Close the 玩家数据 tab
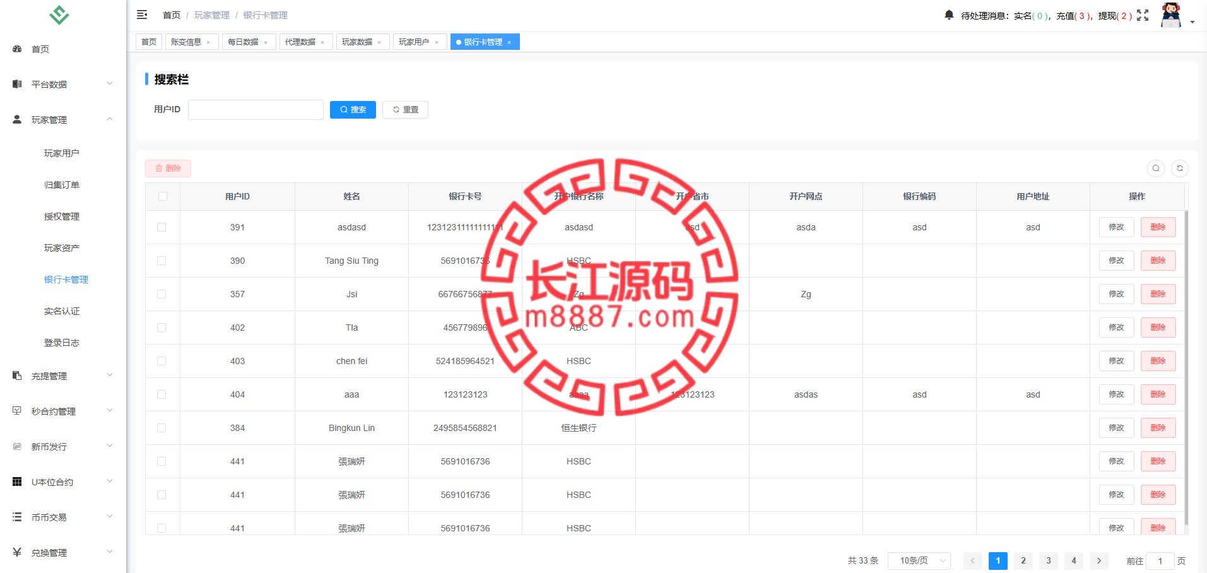The height and width of the screenshot is (573, 1207). point(379,42)
